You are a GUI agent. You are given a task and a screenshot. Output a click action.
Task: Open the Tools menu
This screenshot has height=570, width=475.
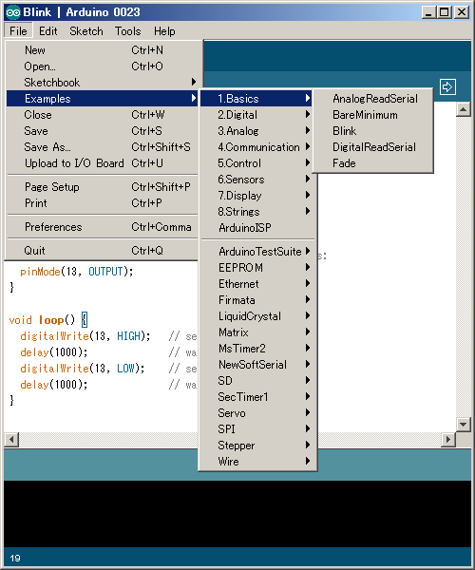pos(127,31)
